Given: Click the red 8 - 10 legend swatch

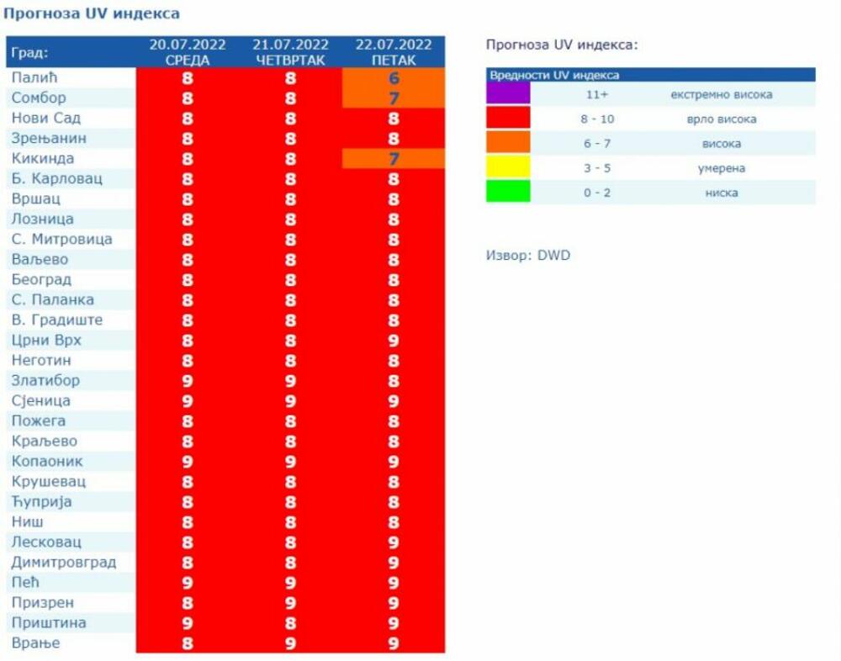Looking at the screenshot, I should coord(508,118).
